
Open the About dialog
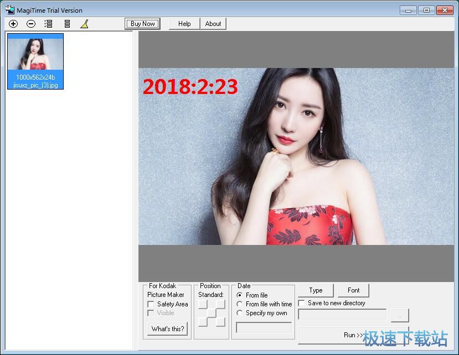(213, 24)
